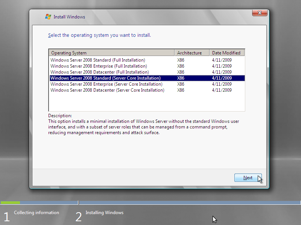This screenshot has width=301, height=225.
Task: Select Windows Server 2008 Standard (Server Core Installation)
Action: (x=104, y=78)
